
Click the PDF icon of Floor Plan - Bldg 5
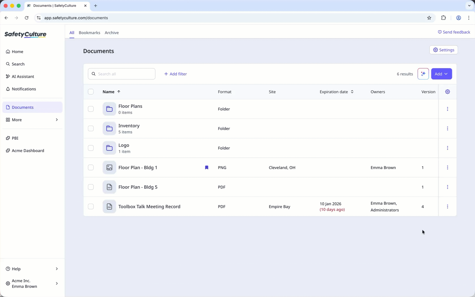[x=109, y=187]
